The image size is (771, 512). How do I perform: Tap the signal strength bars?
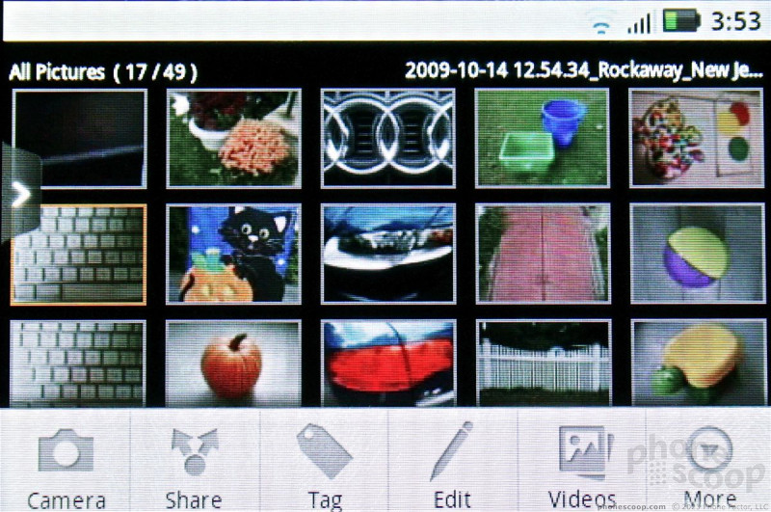639,22
